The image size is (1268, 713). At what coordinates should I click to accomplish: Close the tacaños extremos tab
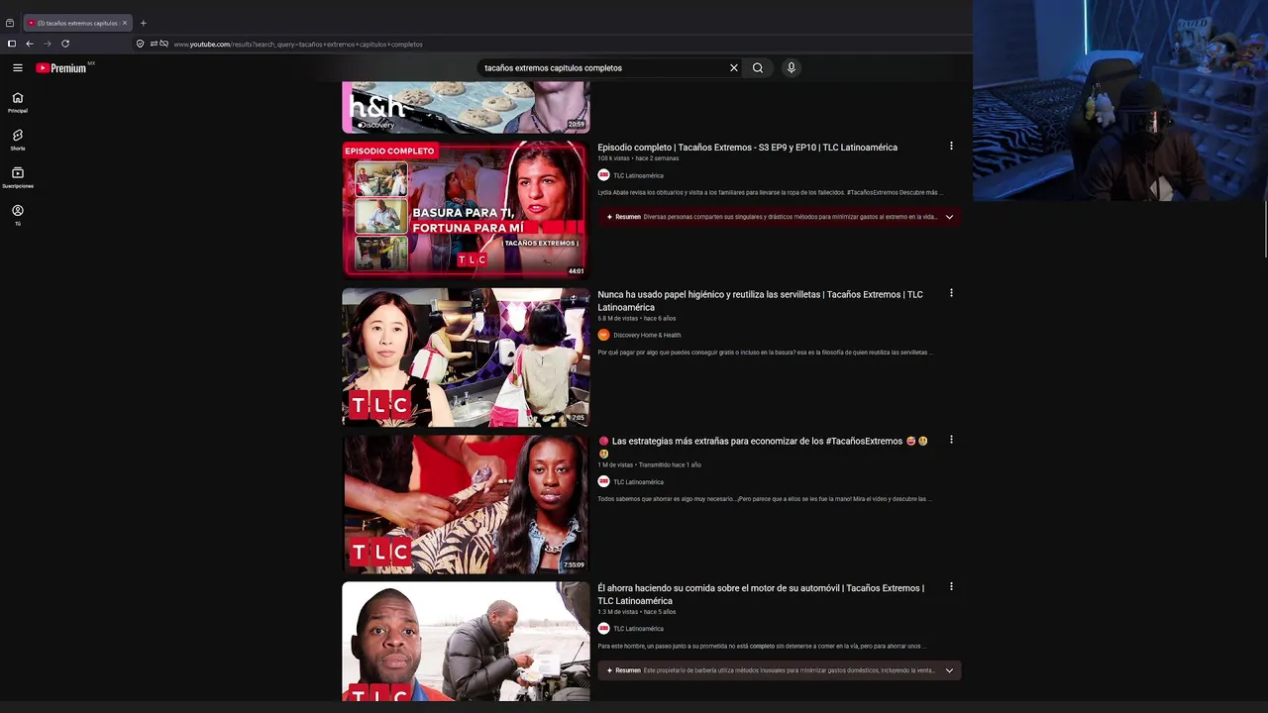(125, 23)
